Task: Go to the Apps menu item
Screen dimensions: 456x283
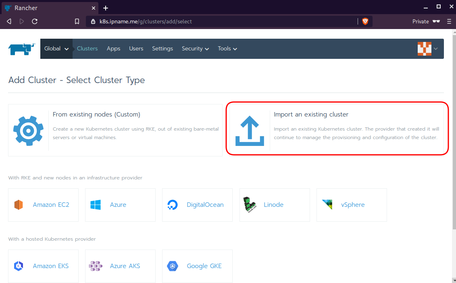Action: (113, 49)
